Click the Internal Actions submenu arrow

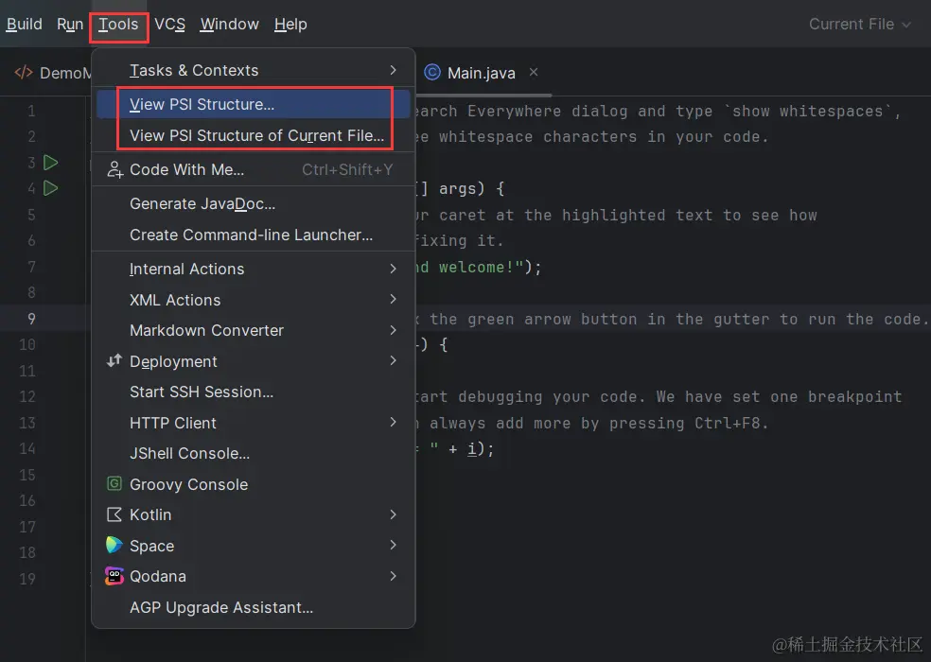point(393,269)
